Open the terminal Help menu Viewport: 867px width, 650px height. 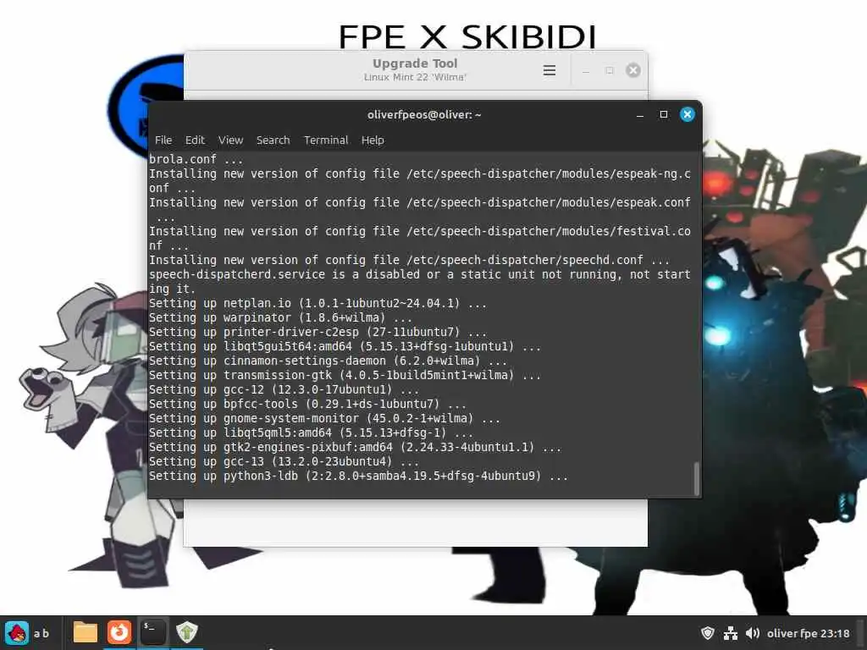pyautogui.click(x=373, y=140)
